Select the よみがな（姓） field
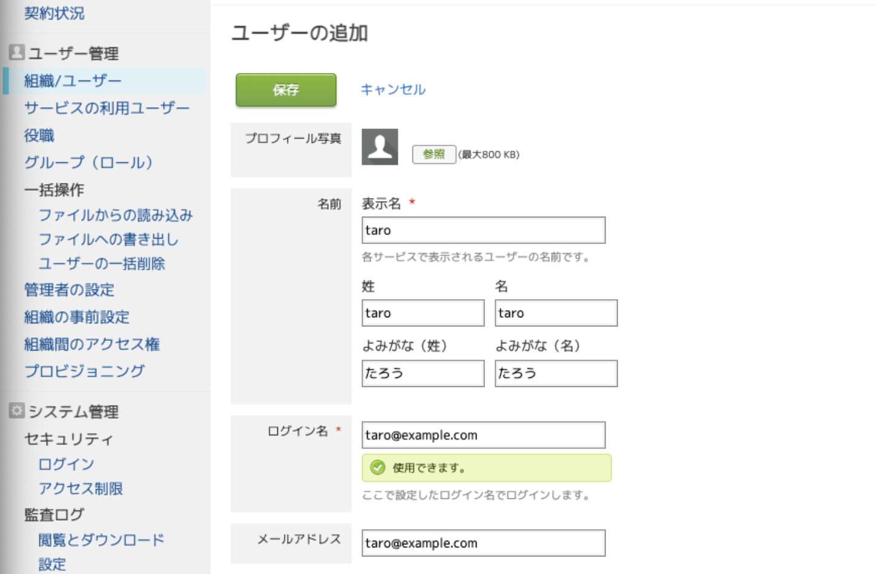Screen dimensions: 875x574 423,373
